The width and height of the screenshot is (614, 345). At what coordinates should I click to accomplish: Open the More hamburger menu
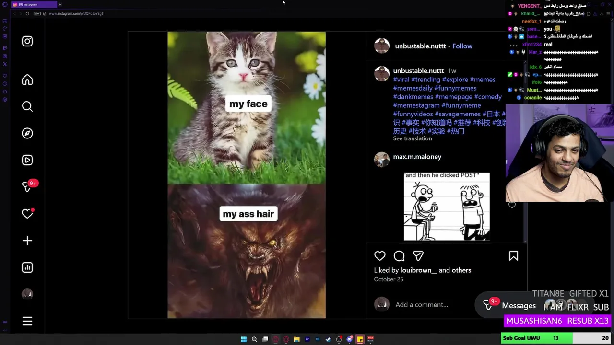[27, 321]
